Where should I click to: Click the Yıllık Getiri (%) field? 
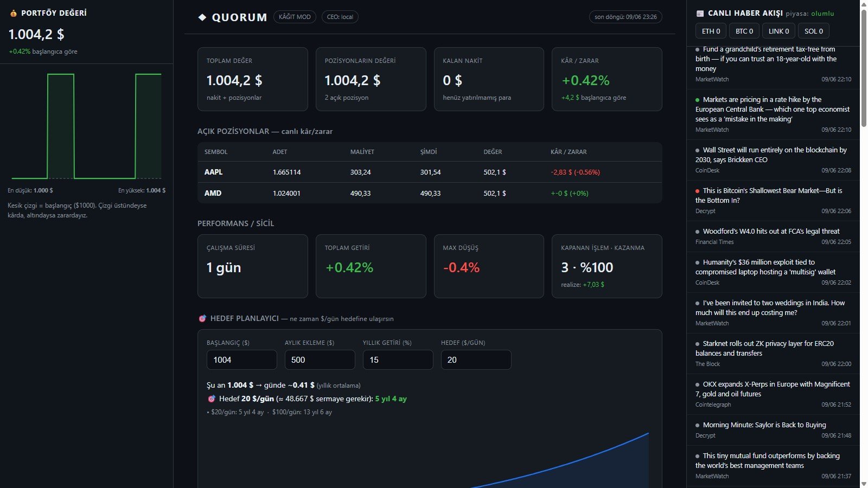[x=398, y=360]
